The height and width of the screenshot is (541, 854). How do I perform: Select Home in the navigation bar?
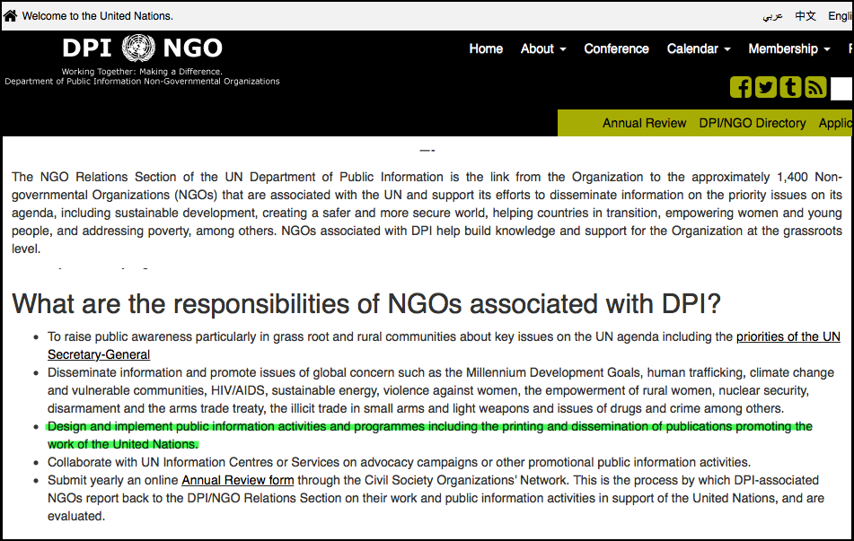486,49
